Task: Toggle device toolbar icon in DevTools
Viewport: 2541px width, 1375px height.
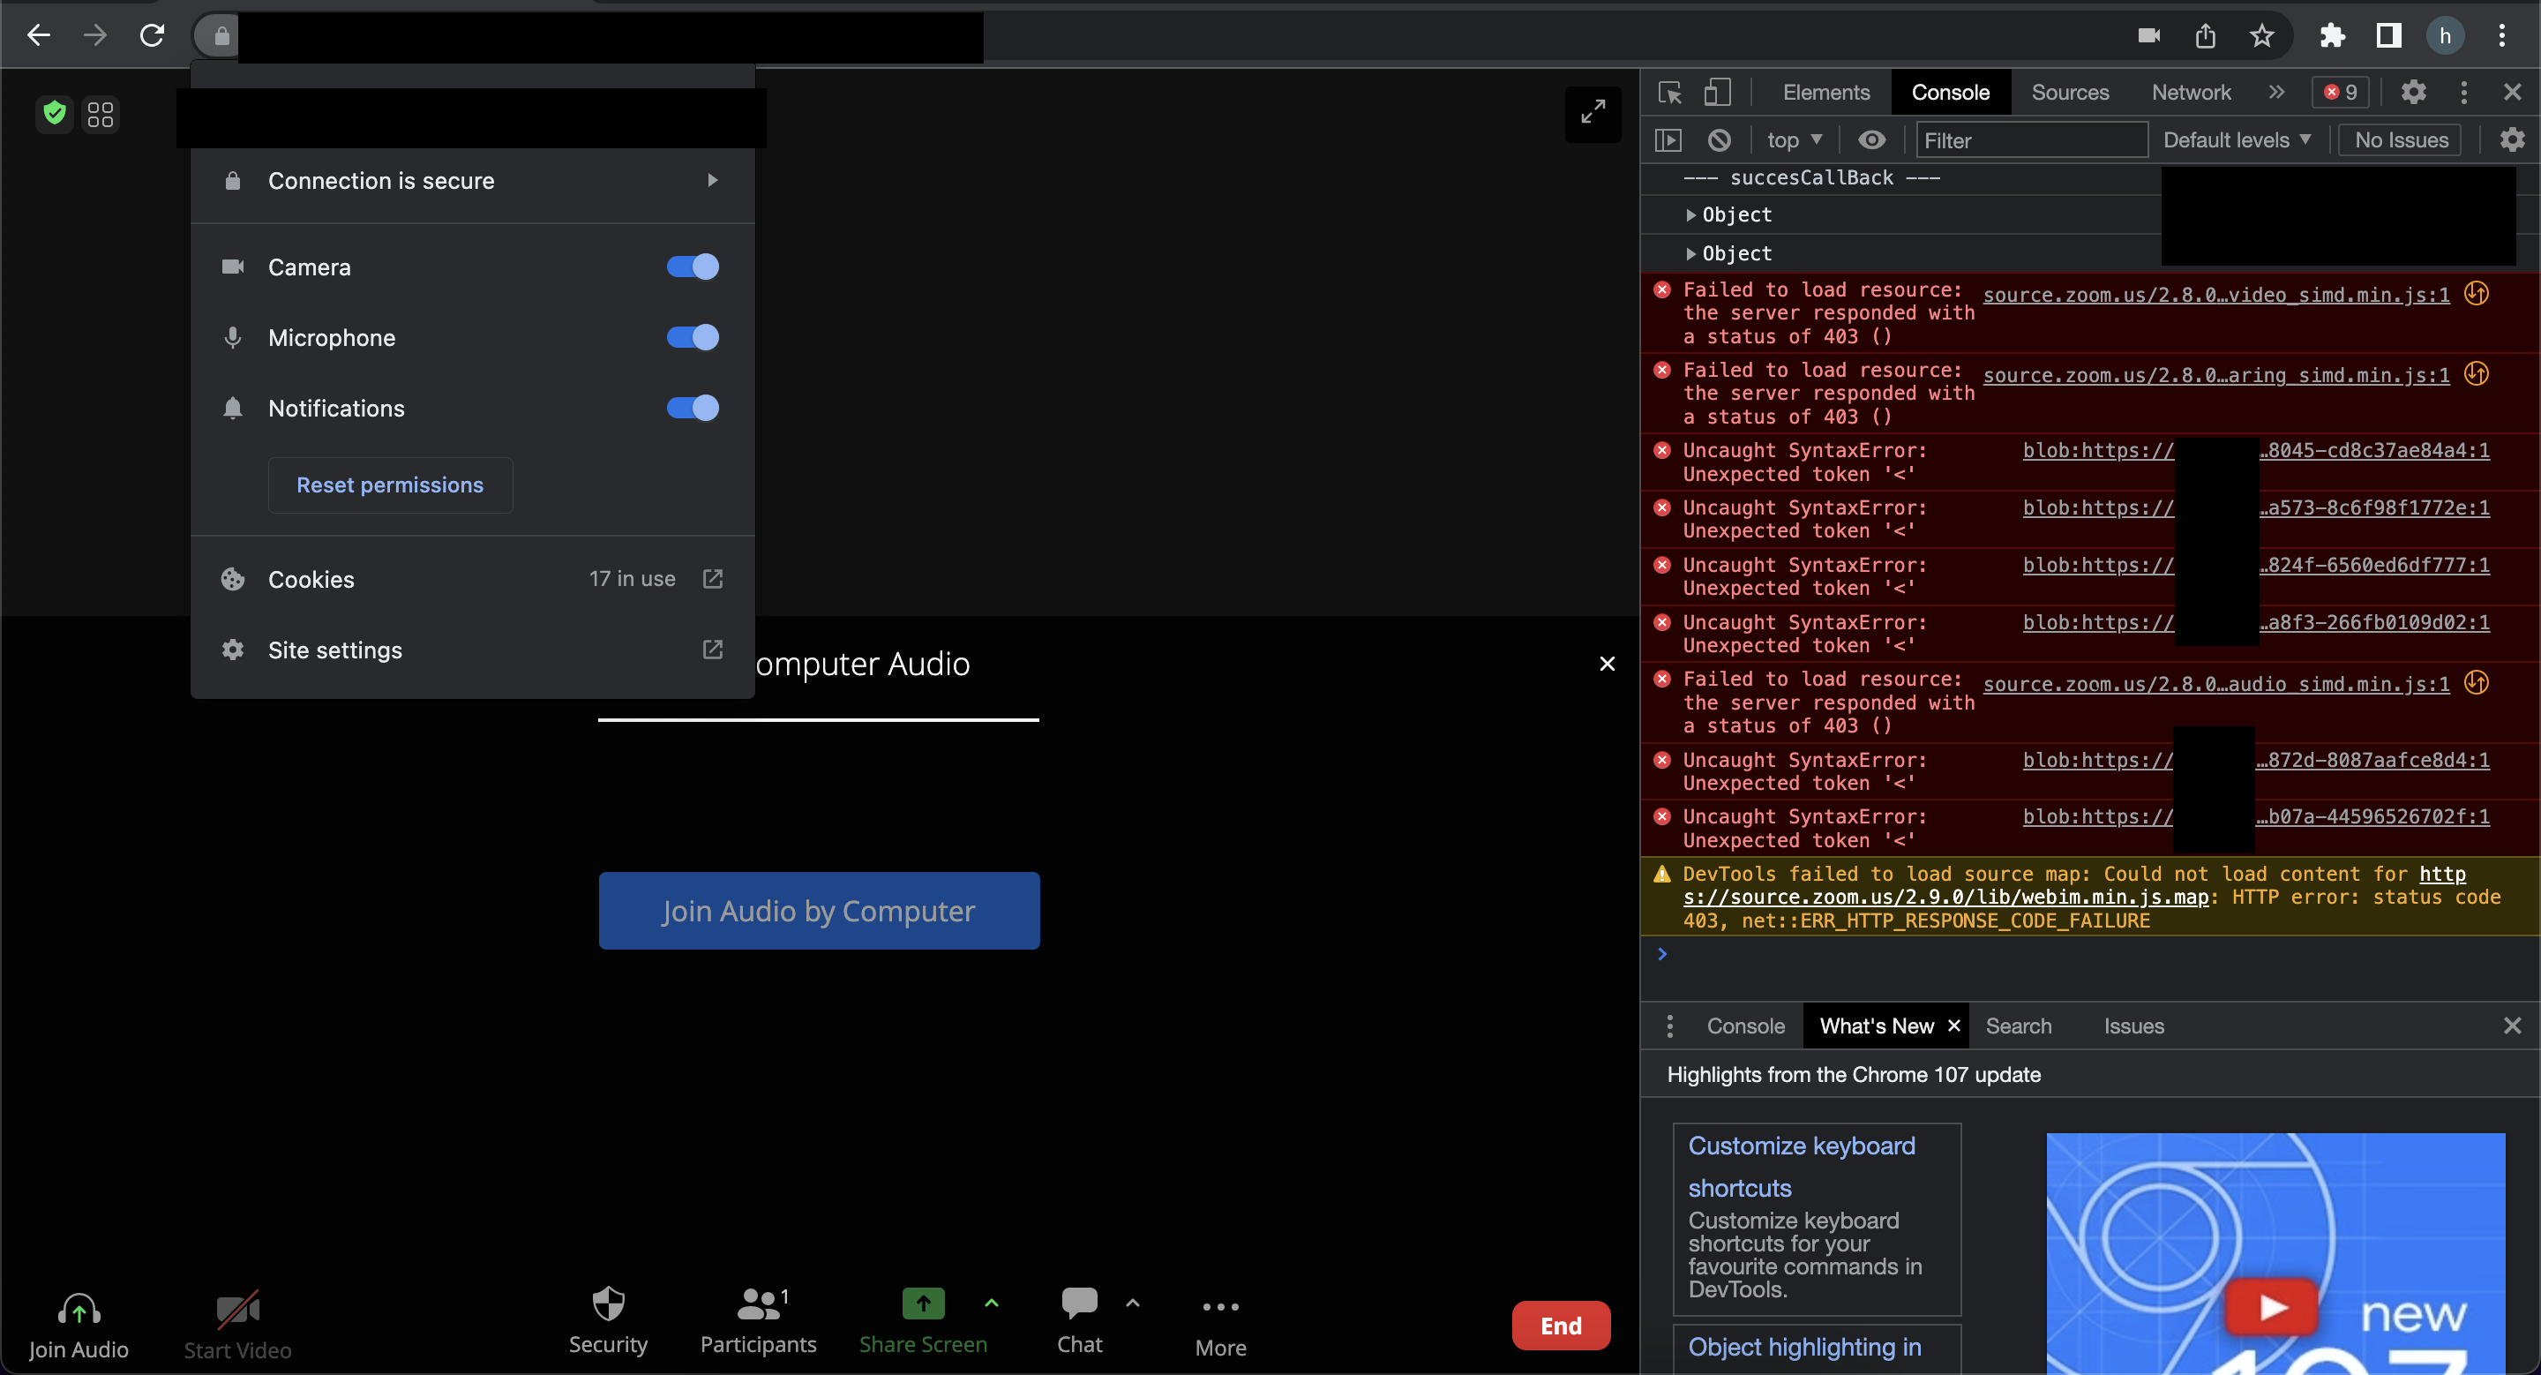Action: (x=1717, y=93)
